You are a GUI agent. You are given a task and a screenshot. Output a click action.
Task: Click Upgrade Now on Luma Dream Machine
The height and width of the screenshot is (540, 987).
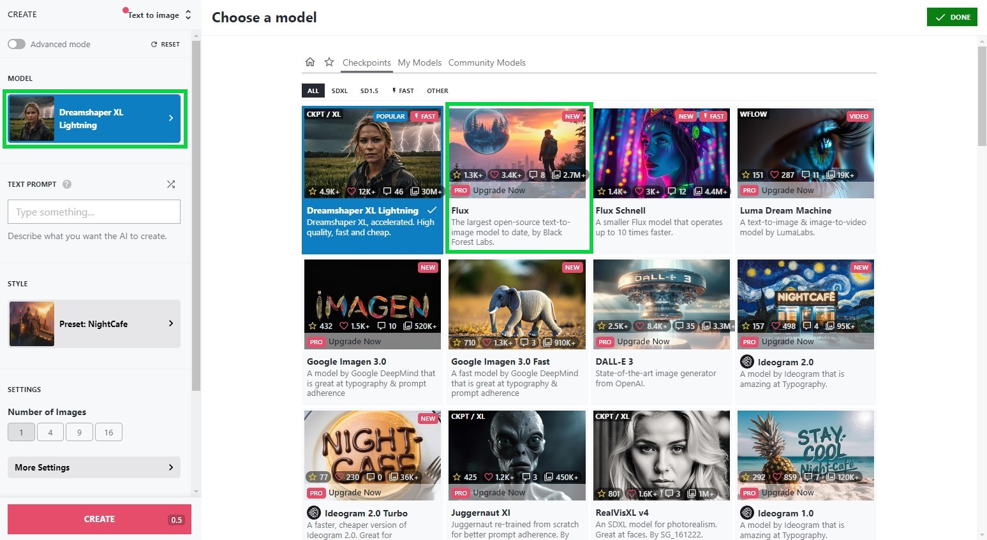pos(787,191)
